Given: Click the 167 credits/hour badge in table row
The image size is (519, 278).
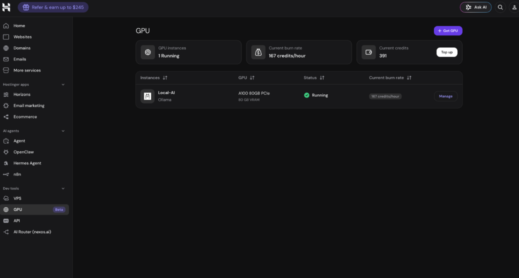Looking at the screenshot, I should pos(385,96).
